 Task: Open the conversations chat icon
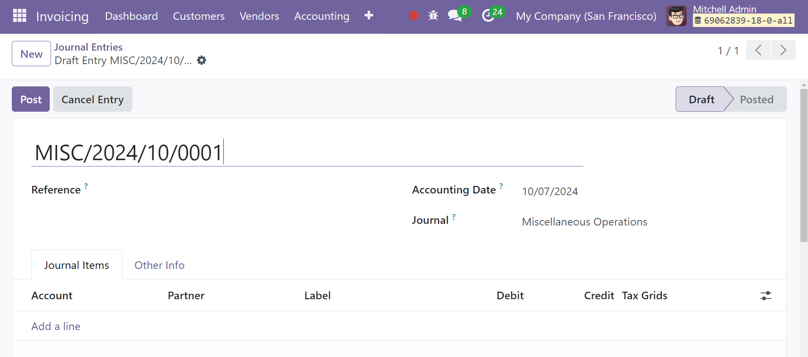(x=455, y=16)
